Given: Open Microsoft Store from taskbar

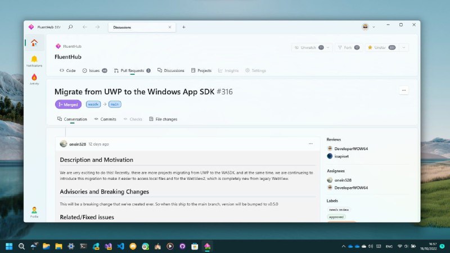Looking at the screenshot, I should 195,246.
